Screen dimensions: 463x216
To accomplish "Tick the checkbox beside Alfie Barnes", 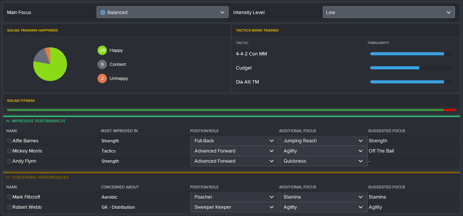I will tap(9, 141).
